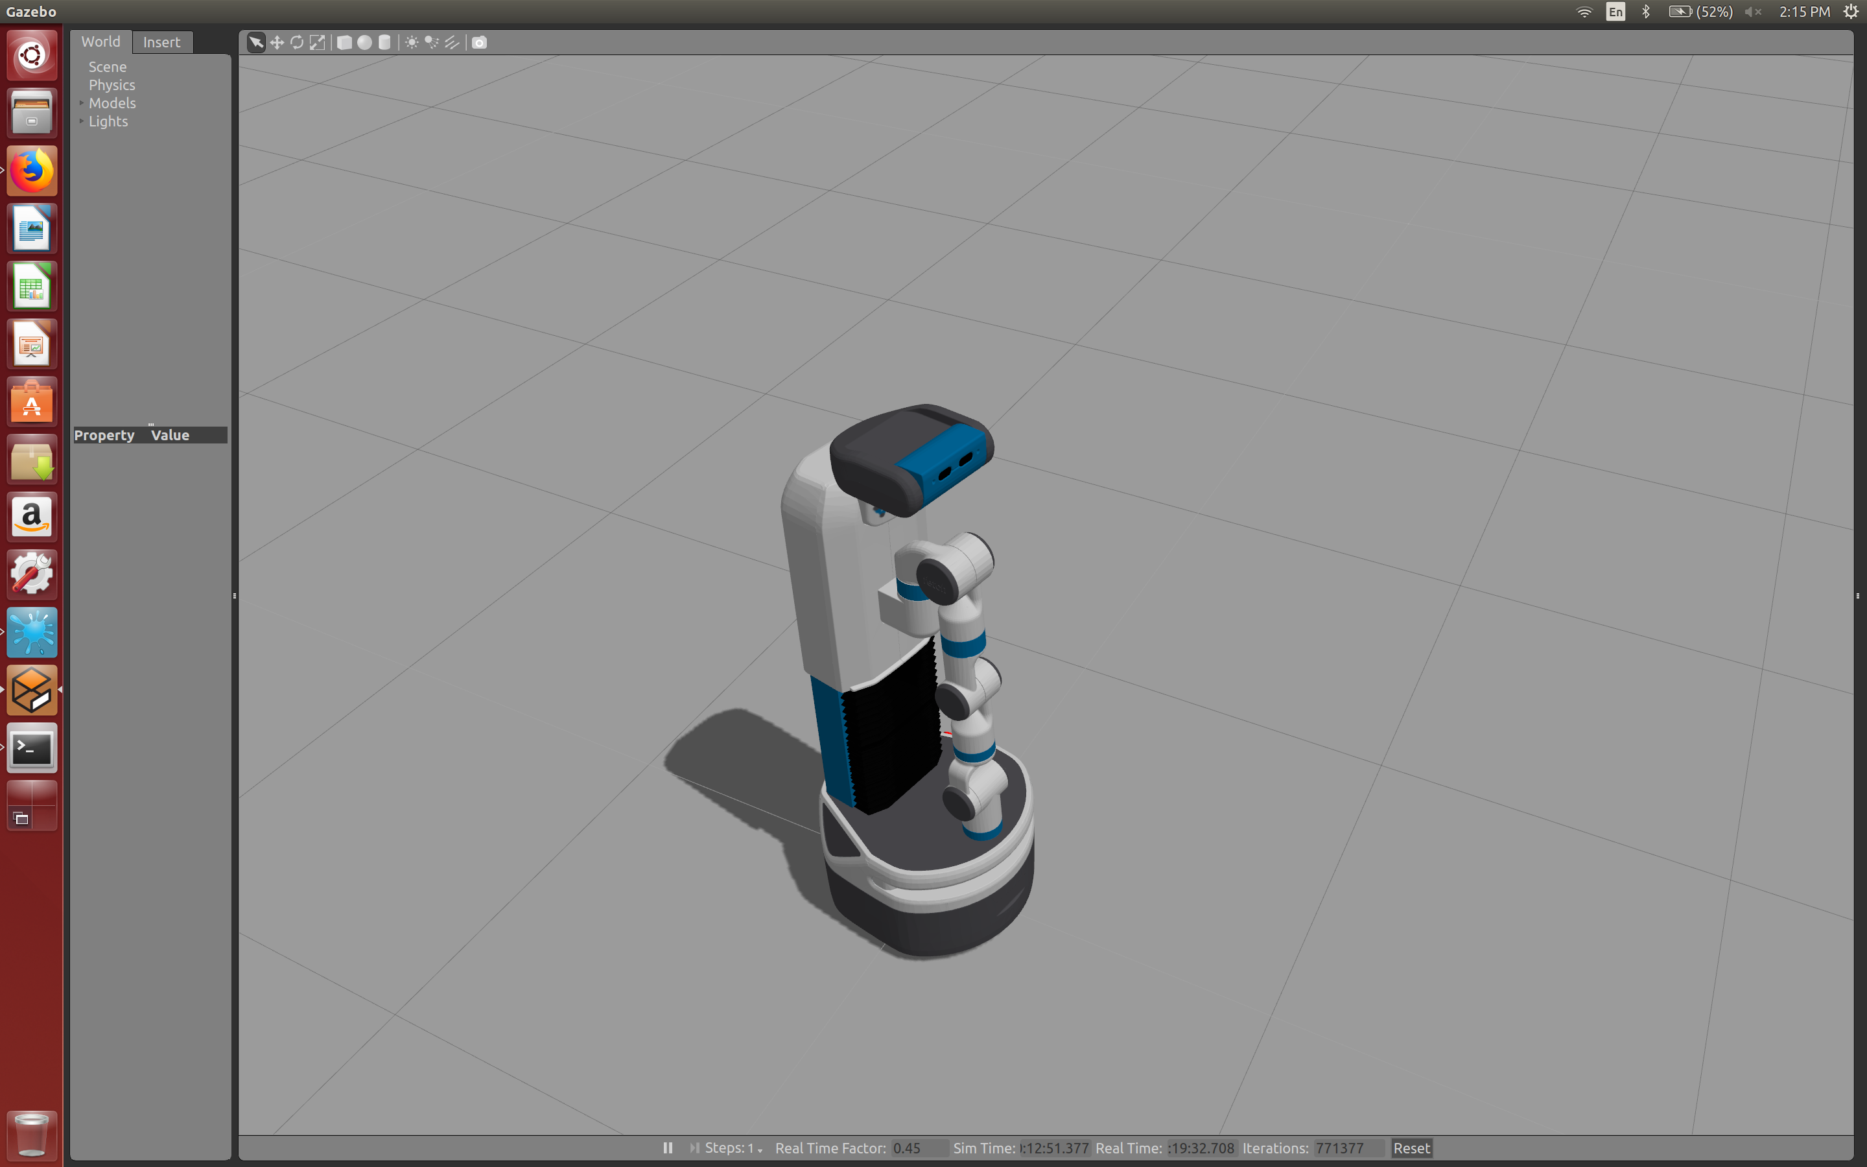Open LibreOffice Writer from dock
Viewport: 1867px width, 1167px height.
point(32,228)
